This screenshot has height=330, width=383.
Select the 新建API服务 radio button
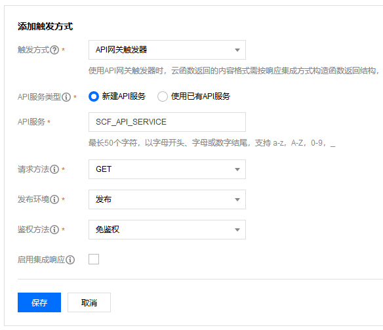(94, 96)
